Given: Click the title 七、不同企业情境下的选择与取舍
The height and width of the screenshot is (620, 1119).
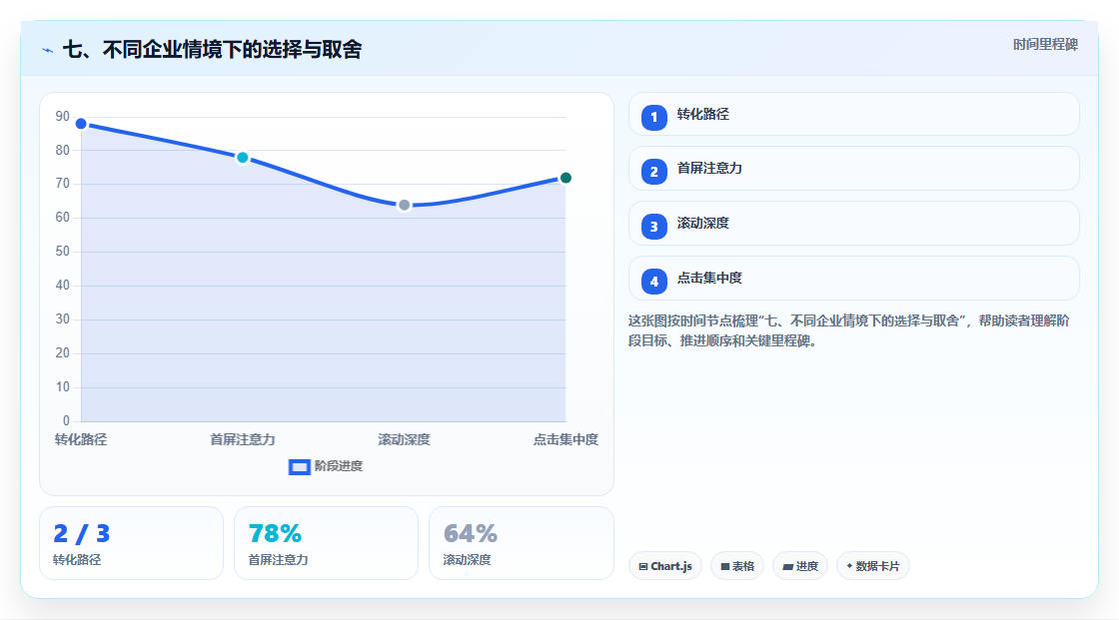Looking at the screenshot, I should point(213,50).
